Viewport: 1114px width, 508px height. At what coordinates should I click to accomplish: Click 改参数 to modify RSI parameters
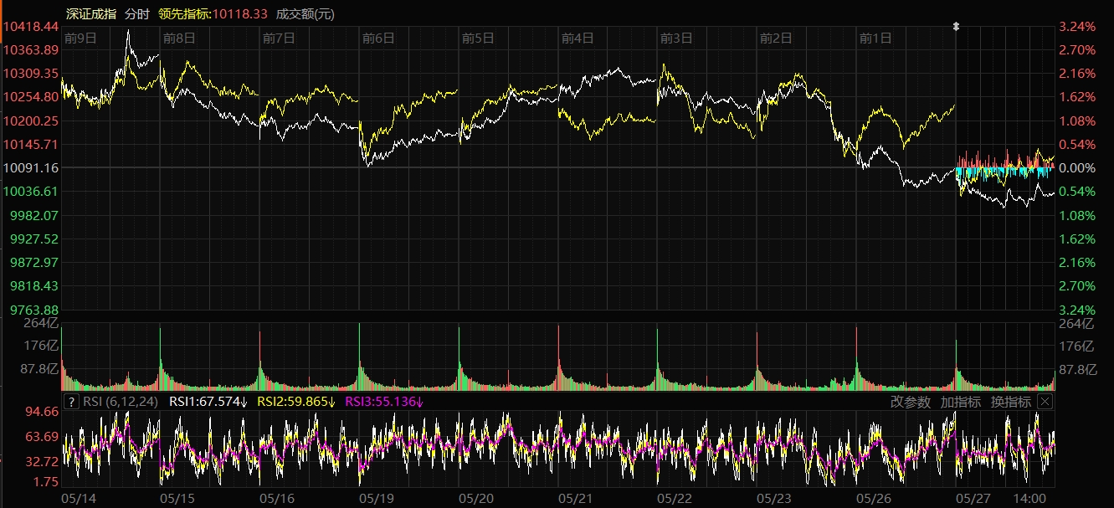click(x=911, y=402)
